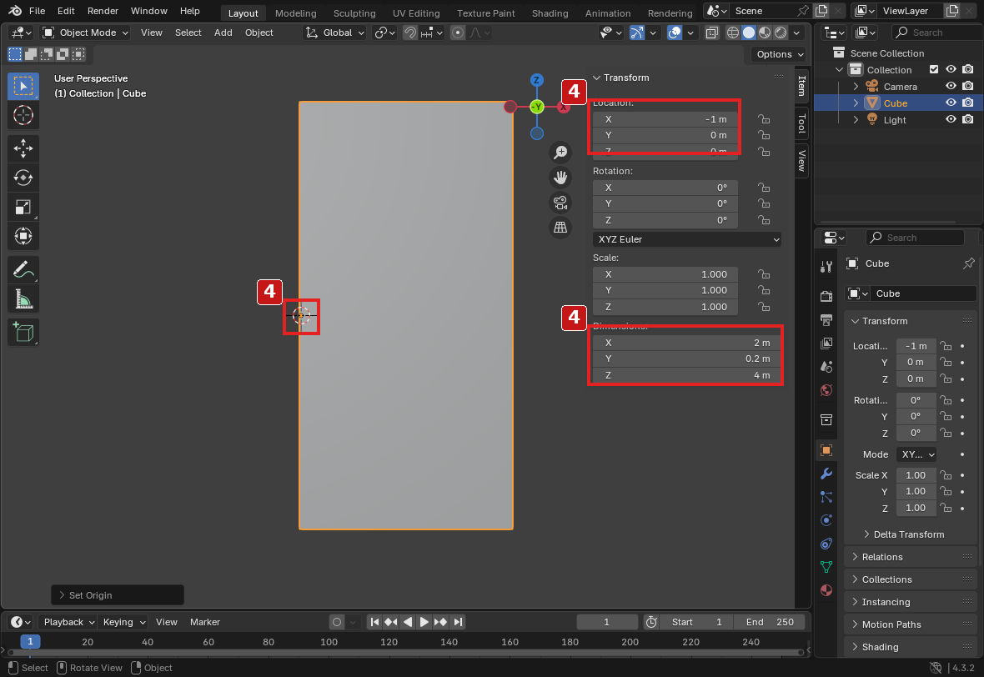Select the Move tool in the toolbar
Viewport: 984px width, 677px height.
pos(23,148)
